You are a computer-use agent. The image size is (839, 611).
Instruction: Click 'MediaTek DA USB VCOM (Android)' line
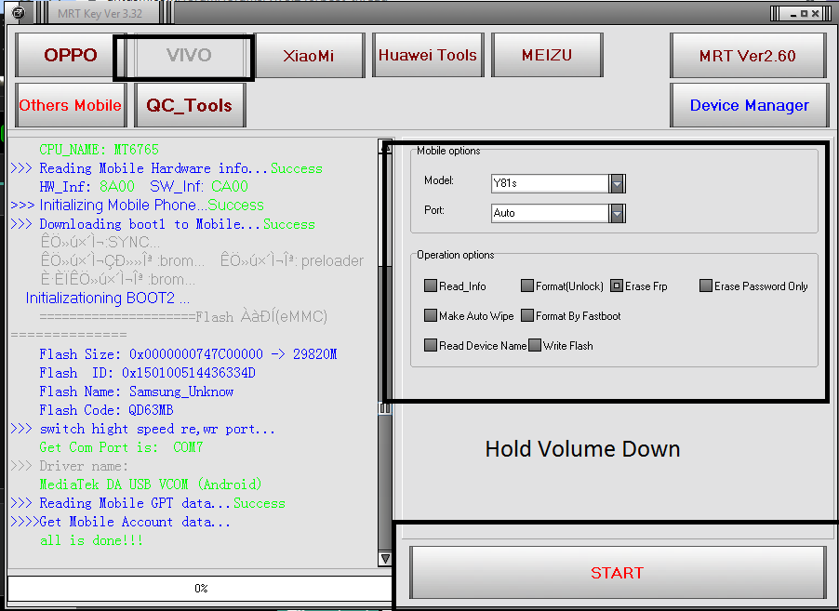pos(151,485)
